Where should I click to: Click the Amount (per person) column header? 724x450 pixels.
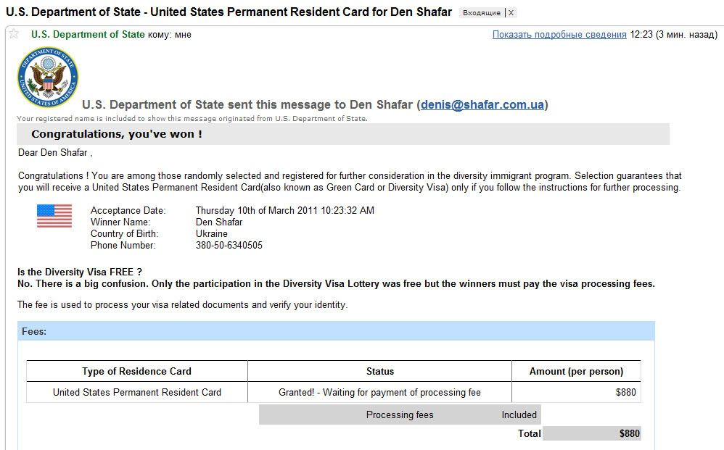[576, 371]
